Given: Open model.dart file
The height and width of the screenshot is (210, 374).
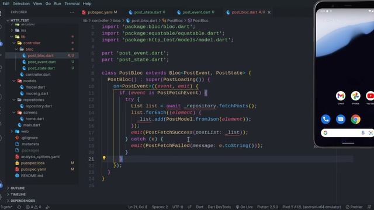Looking at the screenshot, I should point(35,87).
